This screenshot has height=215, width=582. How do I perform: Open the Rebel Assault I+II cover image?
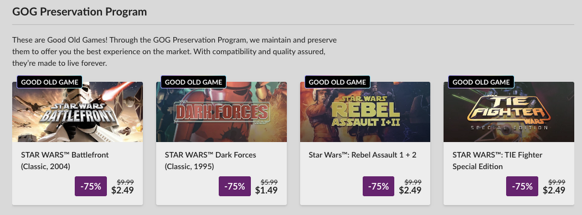[365, 115]
